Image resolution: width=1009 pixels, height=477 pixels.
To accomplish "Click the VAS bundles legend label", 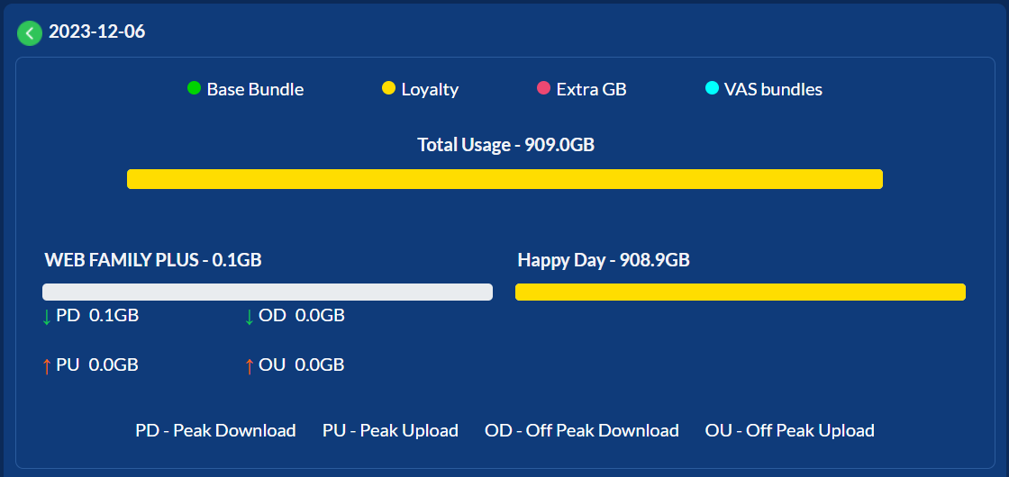I will 774,89.
